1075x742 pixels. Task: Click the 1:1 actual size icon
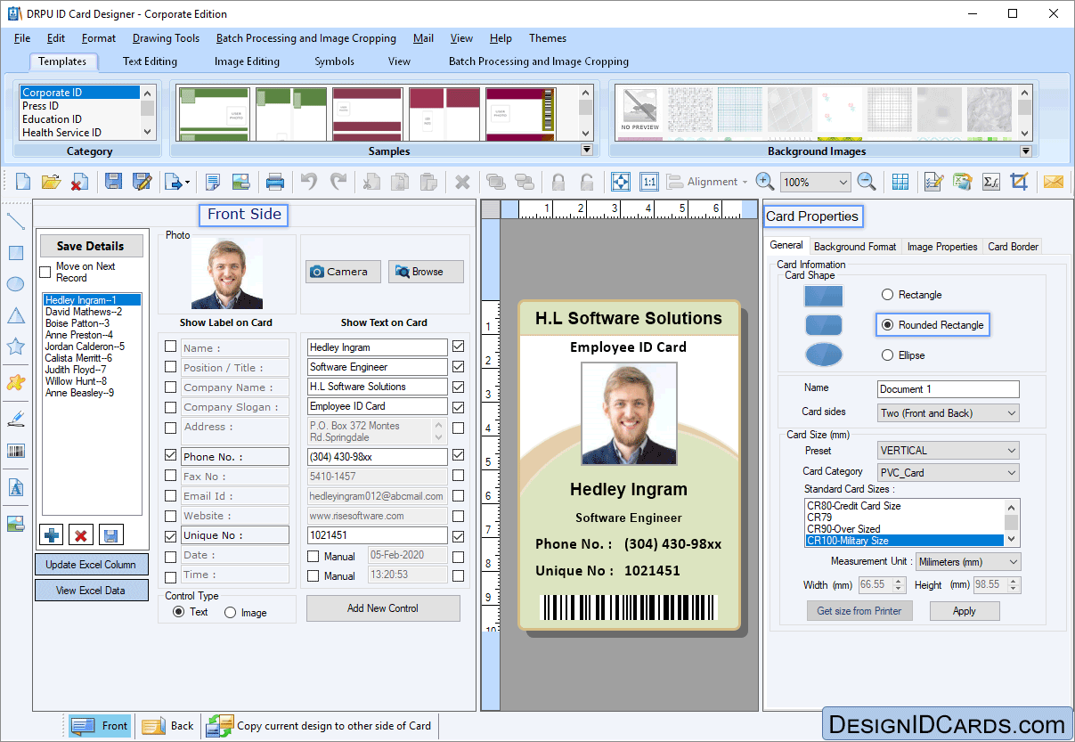coord(649,182)
